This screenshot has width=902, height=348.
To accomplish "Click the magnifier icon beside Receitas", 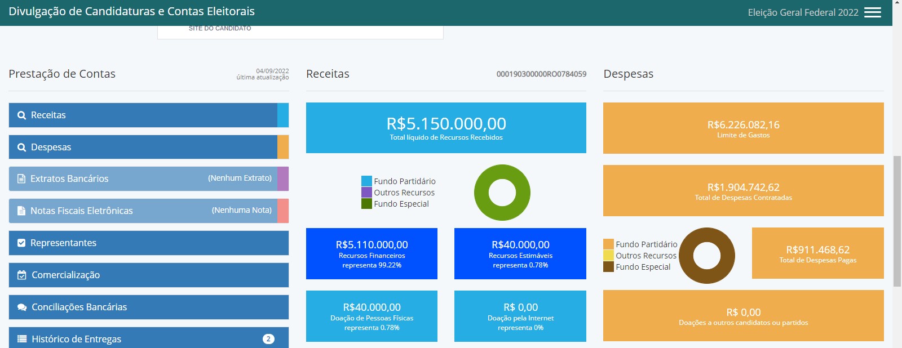I will [22, 115].
